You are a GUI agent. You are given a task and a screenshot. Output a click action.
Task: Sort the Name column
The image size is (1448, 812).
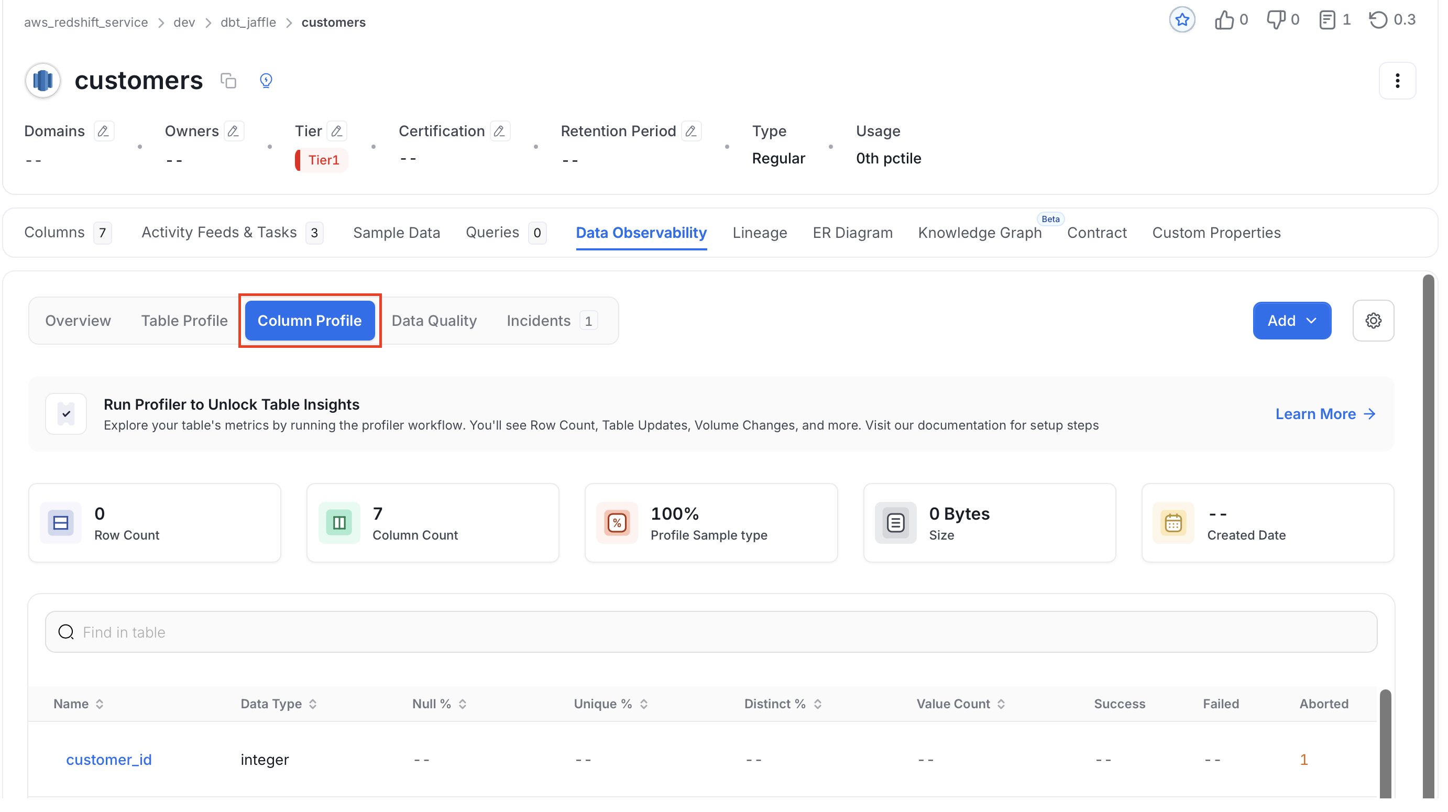coord(78,704)
